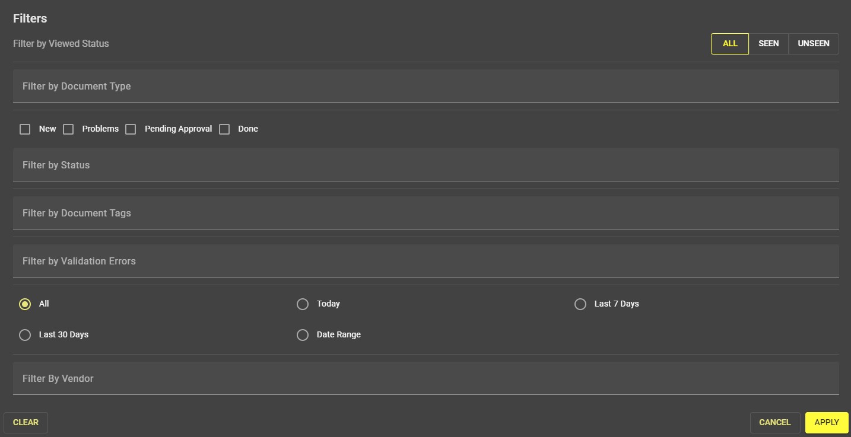Choose the Last 7 Days option

tap(580, 304)
